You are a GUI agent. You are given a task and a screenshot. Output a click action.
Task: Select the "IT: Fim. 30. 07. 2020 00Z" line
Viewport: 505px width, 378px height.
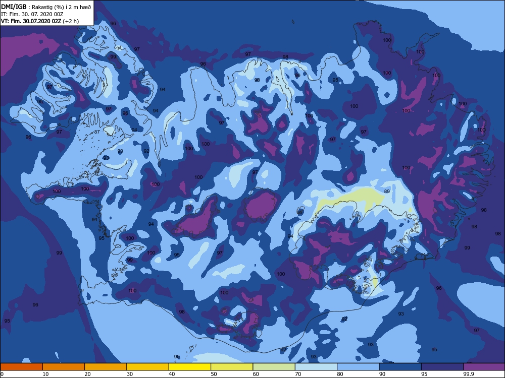pyautogui.click(x=32, y=14)
